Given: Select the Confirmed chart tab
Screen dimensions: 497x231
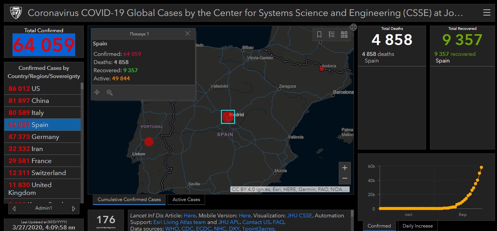Looking at the screenshot, I should coord(379,226).
